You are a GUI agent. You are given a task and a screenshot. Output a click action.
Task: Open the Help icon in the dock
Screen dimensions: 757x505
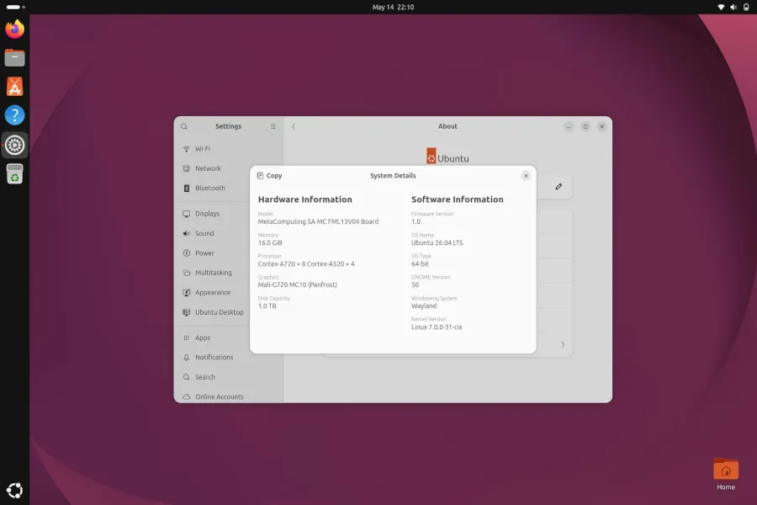14,115
